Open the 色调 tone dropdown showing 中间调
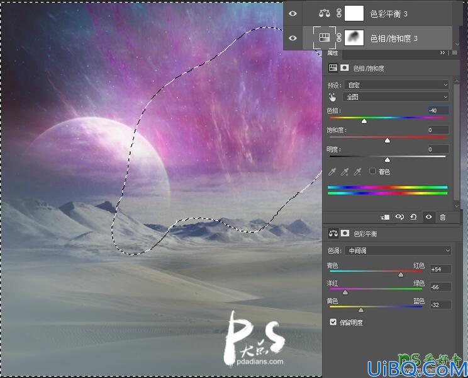 click(398, 250)
